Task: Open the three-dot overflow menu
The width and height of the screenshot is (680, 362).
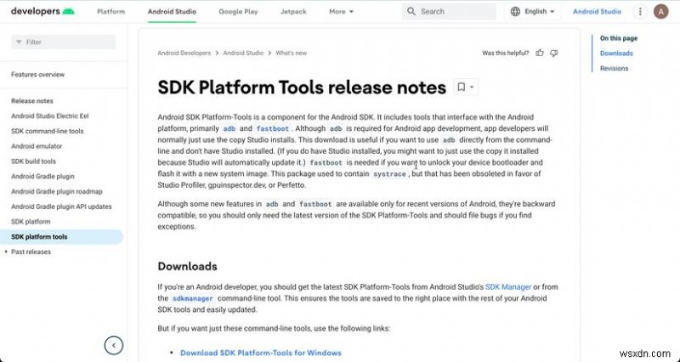Action: pos(640,12)
